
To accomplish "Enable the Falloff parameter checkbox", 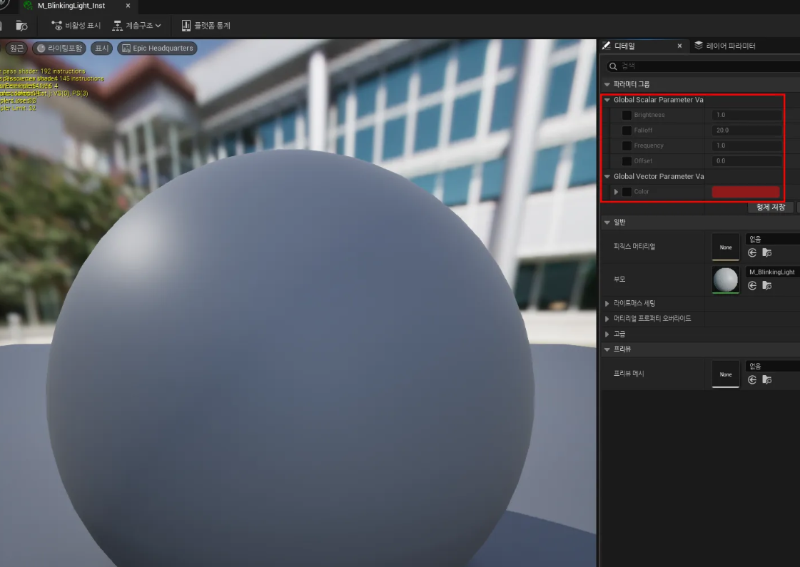I will 627,131.
